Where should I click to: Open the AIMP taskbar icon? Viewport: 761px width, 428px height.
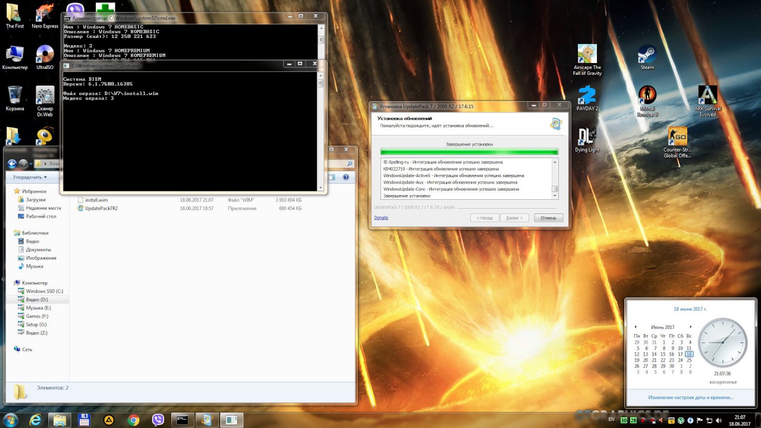pyautogui.click(x=109, y=420)
